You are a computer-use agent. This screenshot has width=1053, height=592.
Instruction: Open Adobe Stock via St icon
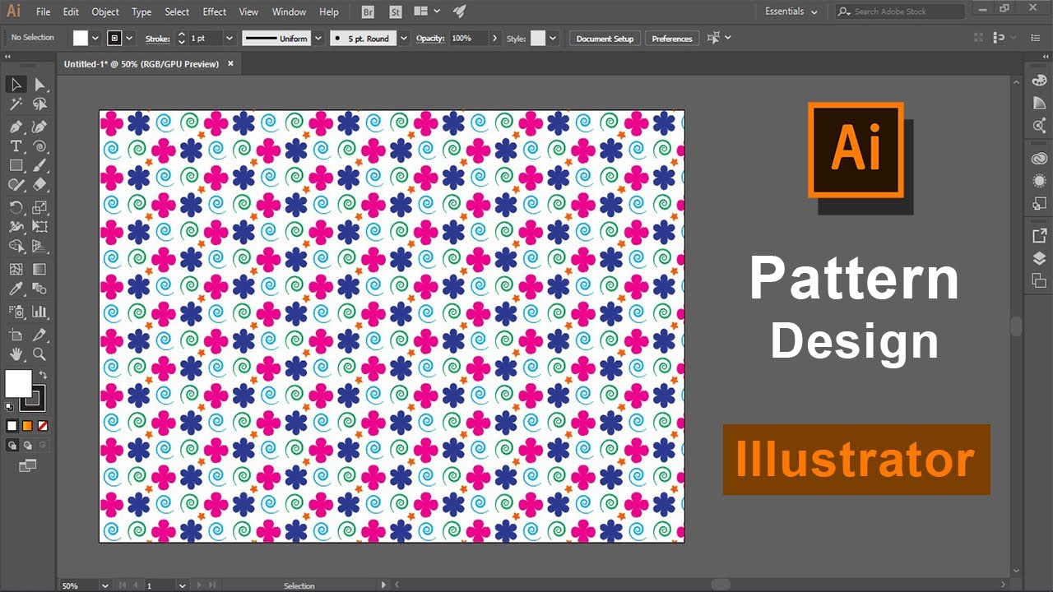396,12
